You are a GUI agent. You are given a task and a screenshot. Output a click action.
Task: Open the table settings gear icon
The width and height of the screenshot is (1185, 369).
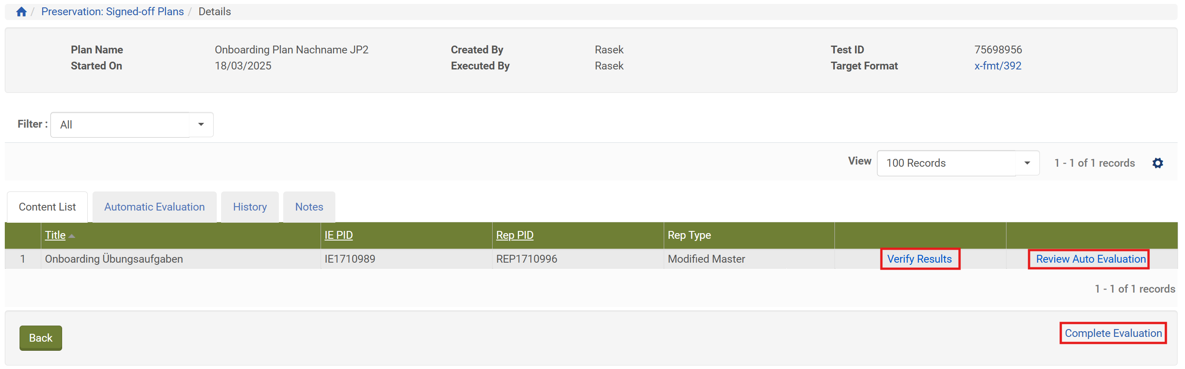[1157, 163]
